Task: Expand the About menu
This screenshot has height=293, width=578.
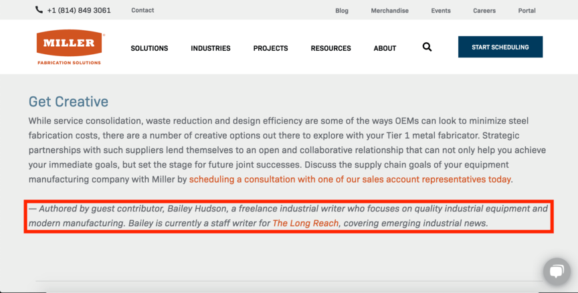Action: point(385,48)
